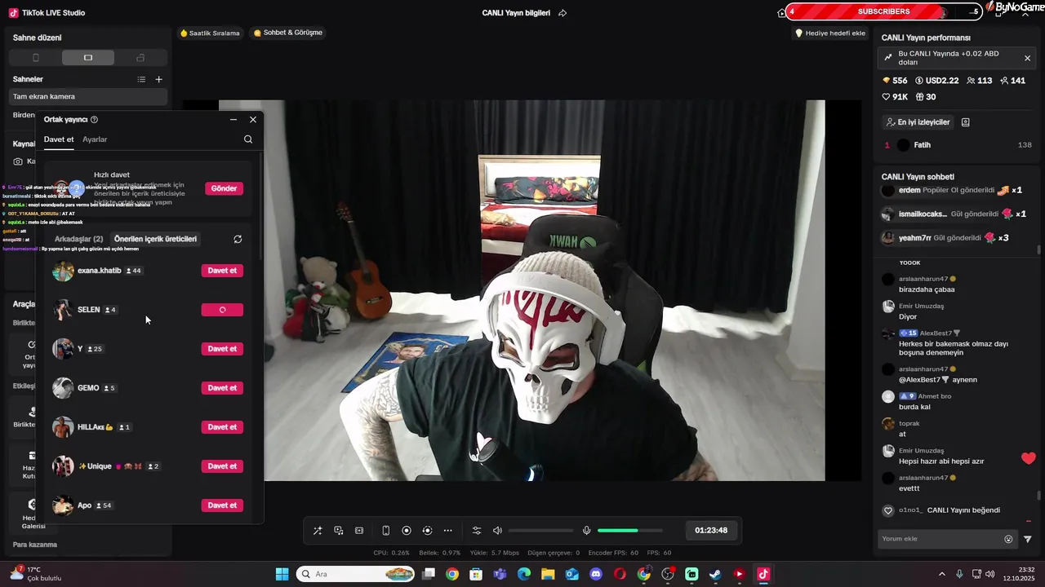Open the weather widget showing 17°C

pos(37,574)
